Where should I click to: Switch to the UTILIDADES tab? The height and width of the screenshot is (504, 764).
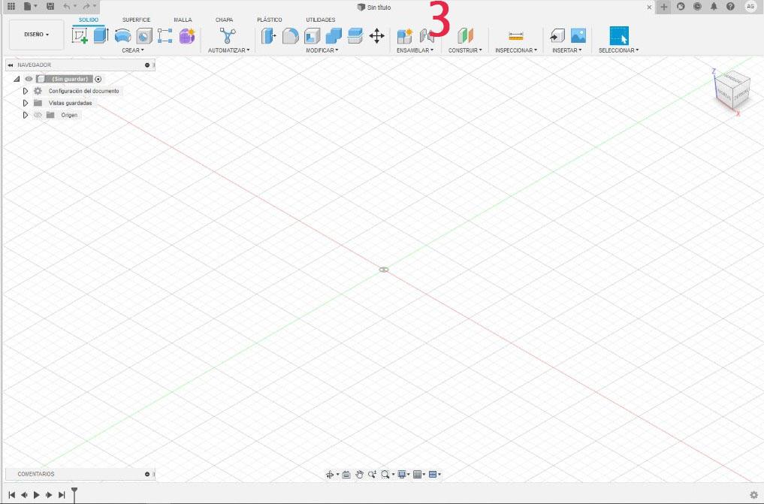point(321,20)
